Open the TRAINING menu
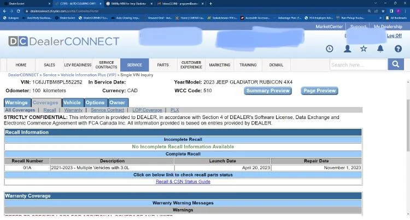 tap(248, 65)
